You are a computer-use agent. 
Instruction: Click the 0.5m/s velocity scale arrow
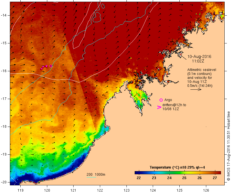(196, 89)
